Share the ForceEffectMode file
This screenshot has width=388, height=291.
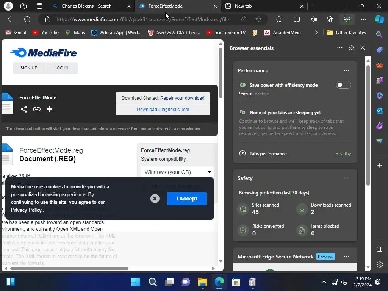pos(24,109)
